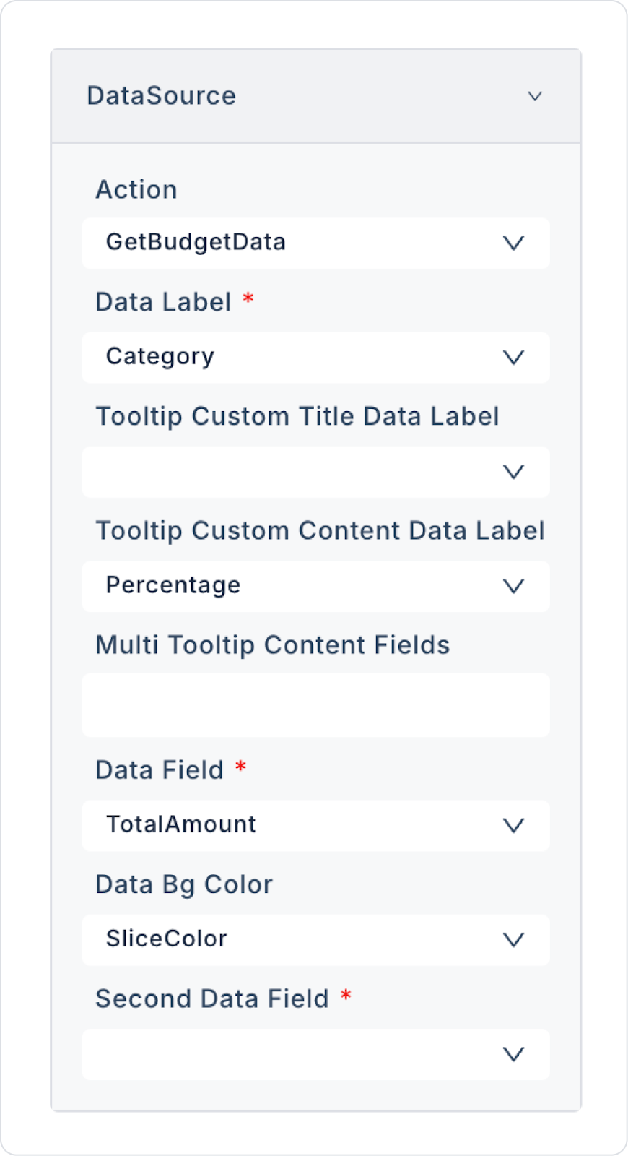Screen dimensions: 628x1156
Task: Open the dropdown showing Percentage
Action: pos(289,586)
